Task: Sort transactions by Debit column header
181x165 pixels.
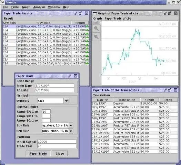Action: click(x=169, y=100)
